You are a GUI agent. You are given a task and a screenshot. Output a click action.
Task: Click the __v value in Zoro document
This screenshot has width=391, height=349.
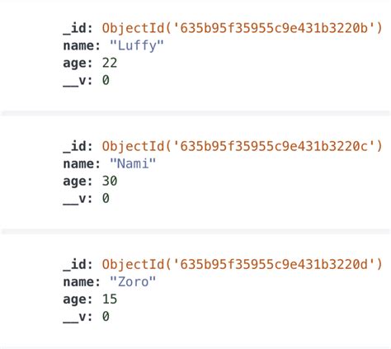click(x=106, y=316)
